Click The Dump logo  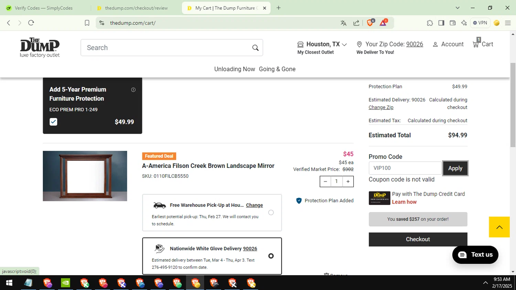point(40,47)
